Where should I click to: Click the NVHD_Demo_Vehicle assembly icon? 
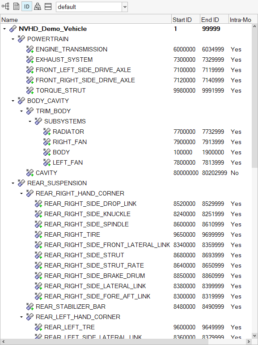coord(13,29)
